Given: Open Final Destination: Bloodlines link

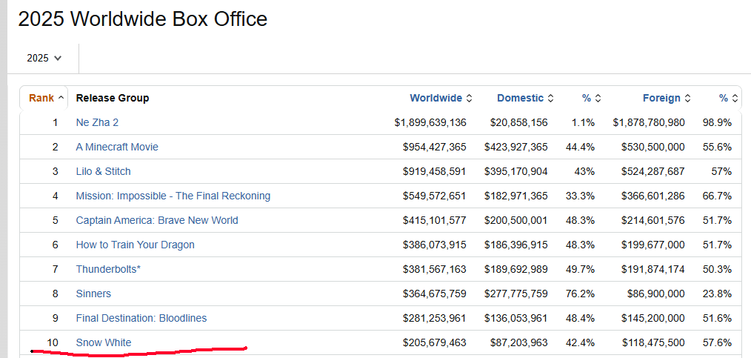Looking at the screenshot, I should (141, 318).
